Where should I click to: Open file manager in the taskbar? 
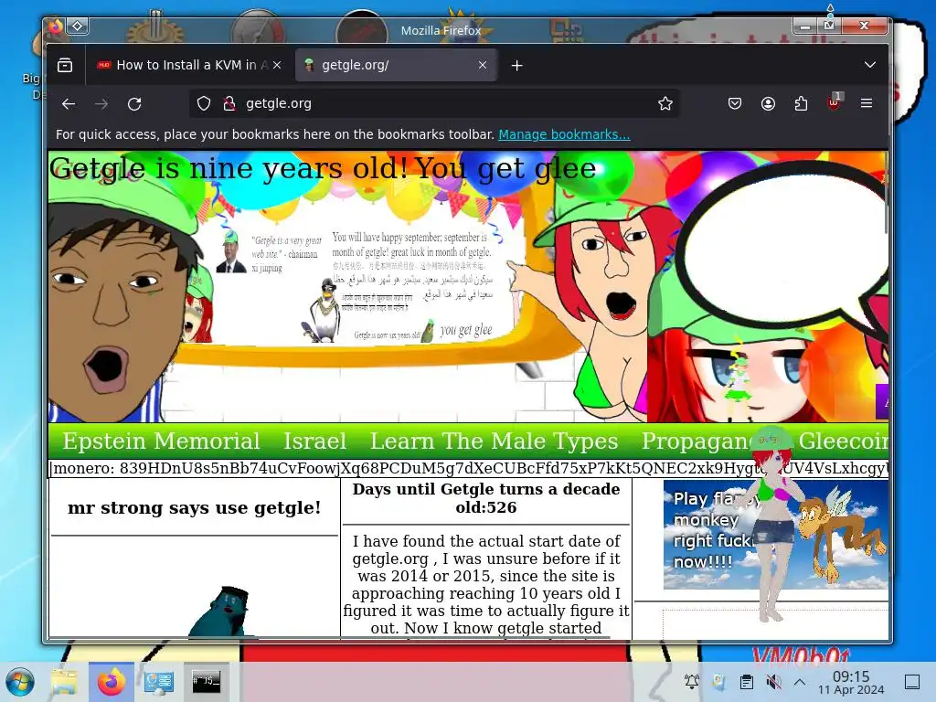coord(64,682)
